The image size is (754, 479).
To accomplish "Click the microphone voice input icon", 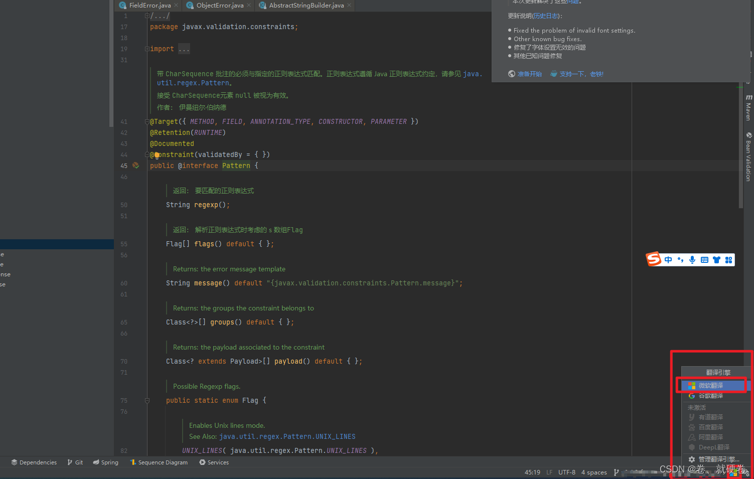I will pos(692,260).
